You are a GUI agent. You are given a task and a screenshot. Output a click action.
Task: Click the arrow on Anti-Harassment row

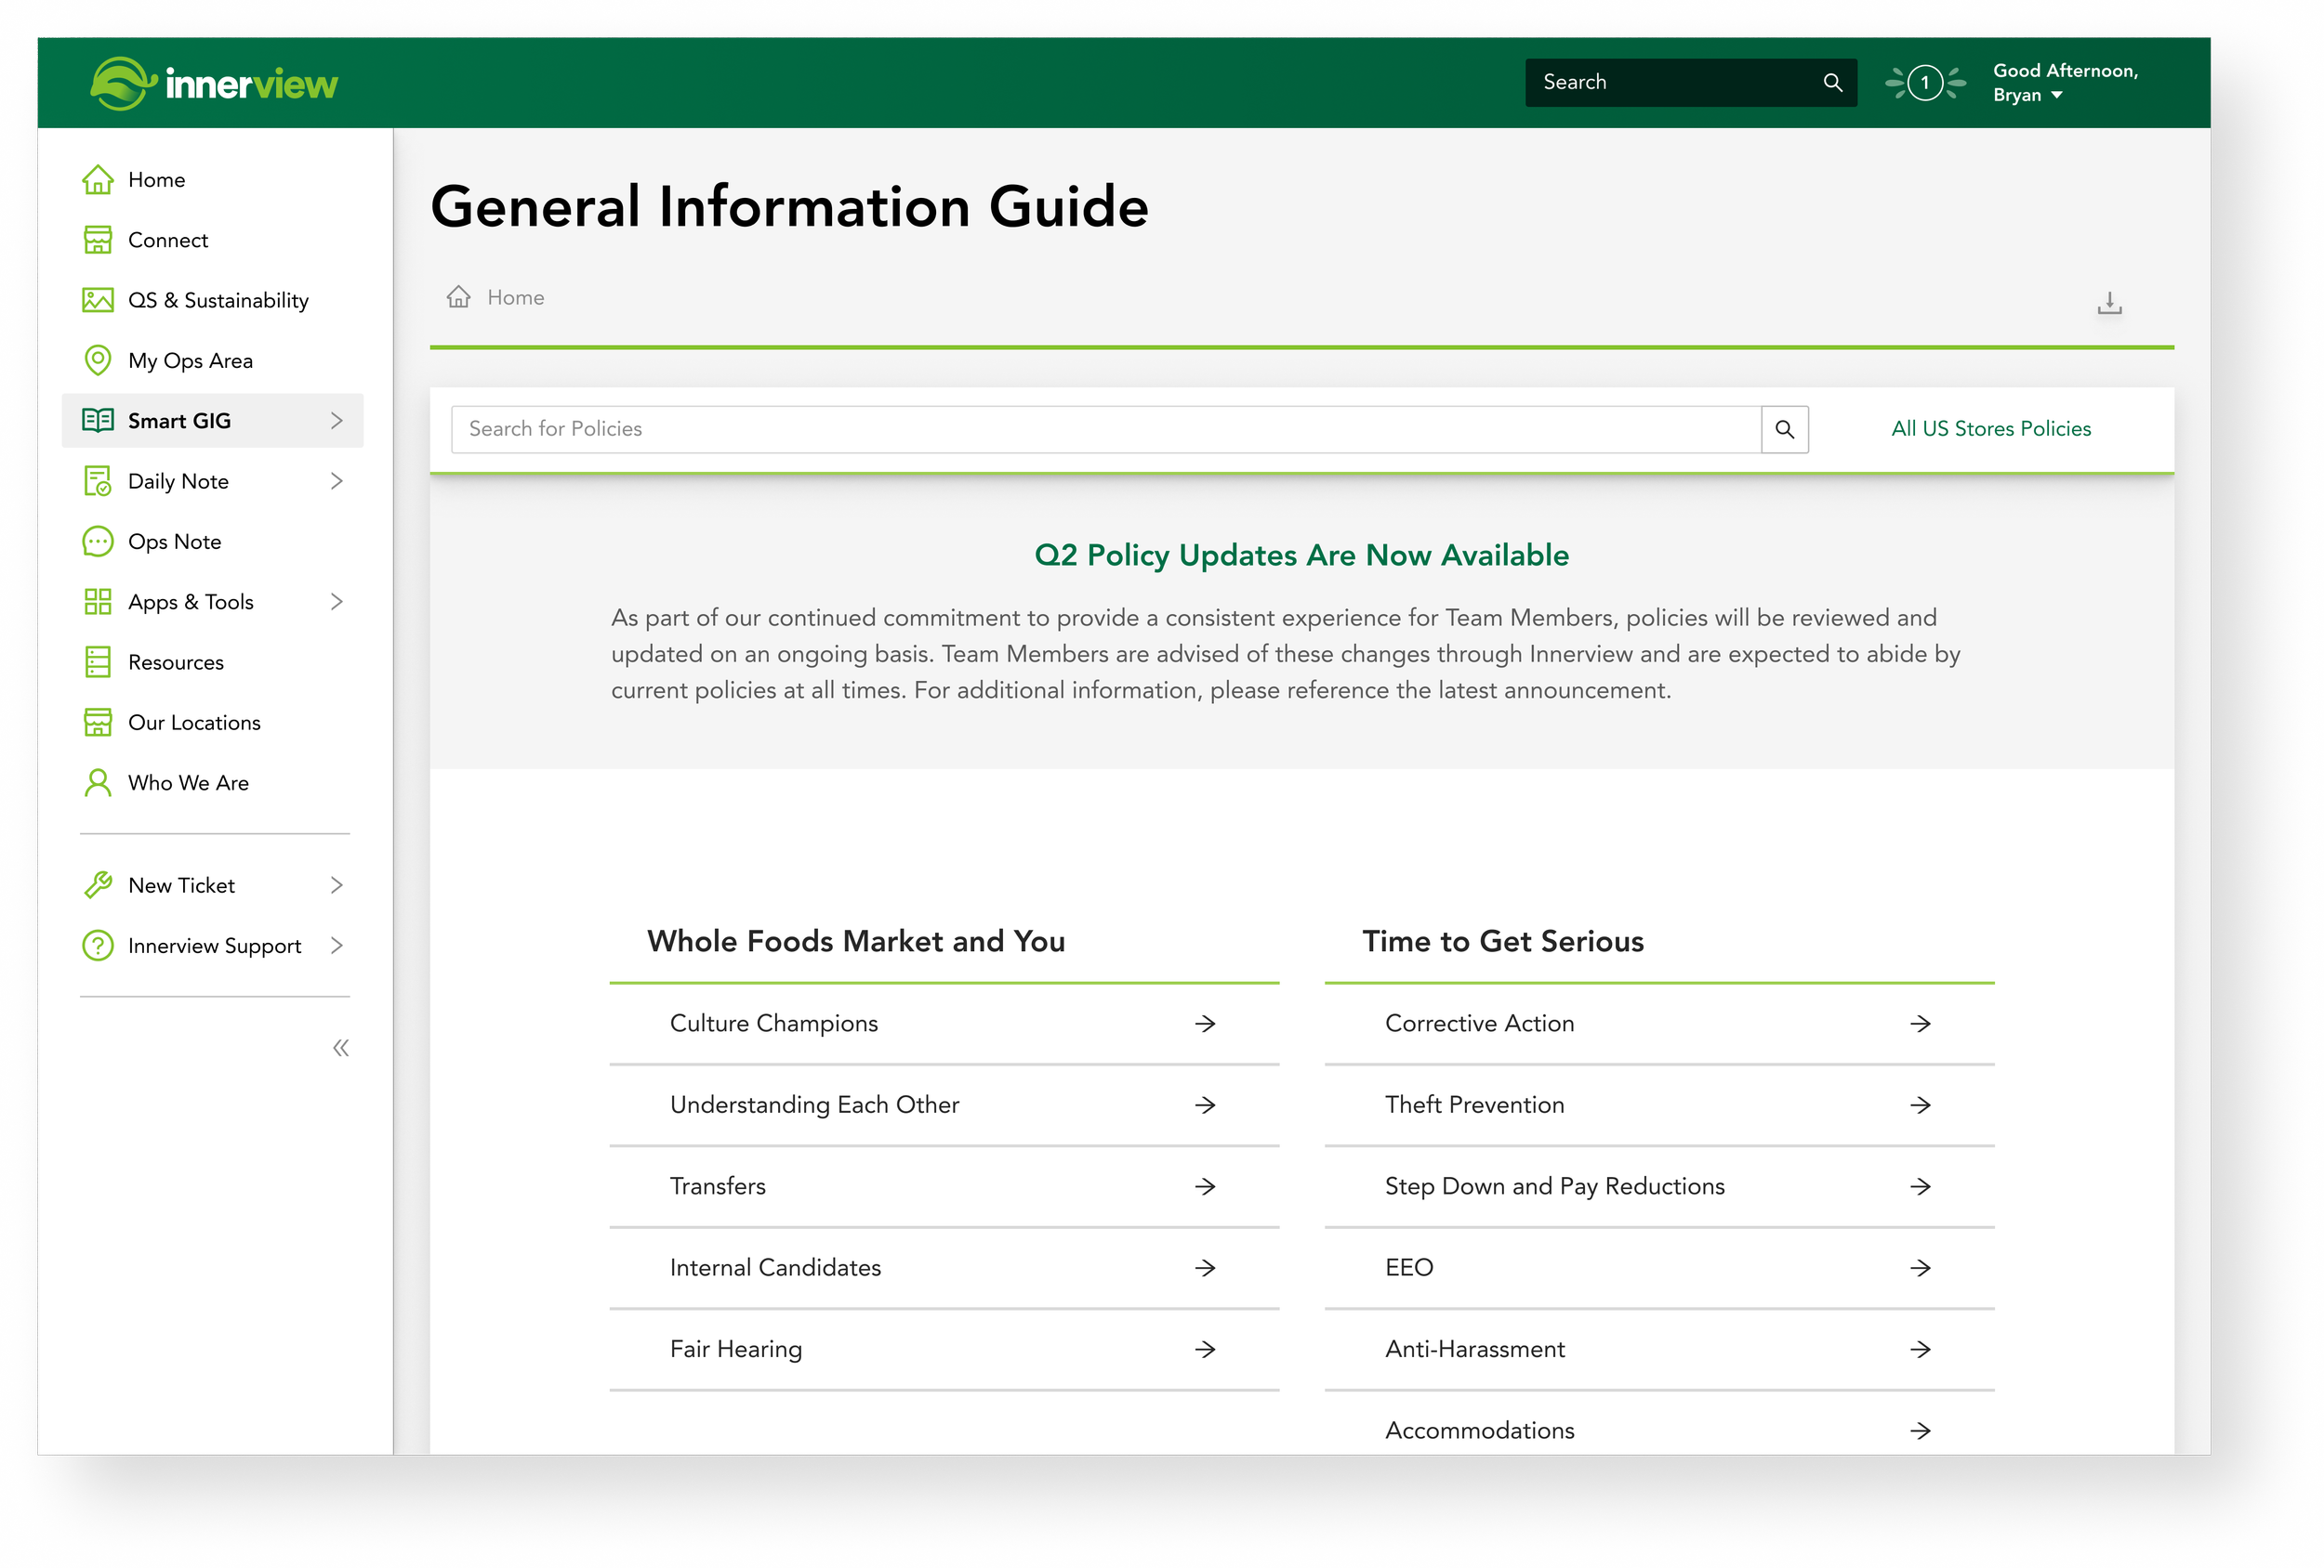coord(1920,1350)
